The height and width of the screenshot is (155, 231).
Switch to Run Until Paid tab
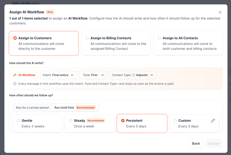75,108
